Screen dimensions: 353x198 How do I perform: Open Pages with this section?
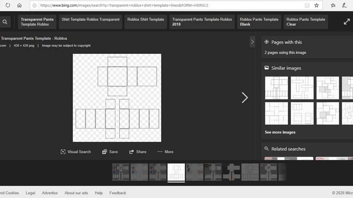click(x=286, y=42)
